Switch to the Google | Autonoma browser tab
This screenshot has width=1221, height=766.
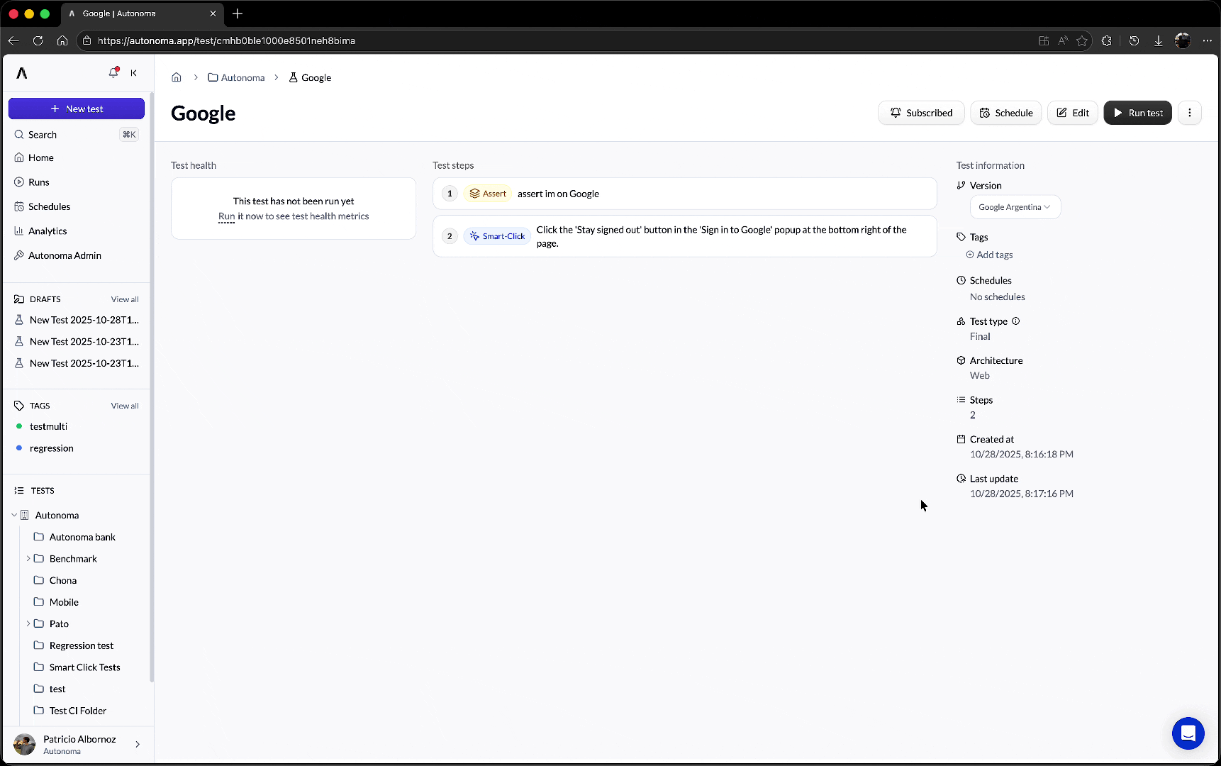[128, 13]
